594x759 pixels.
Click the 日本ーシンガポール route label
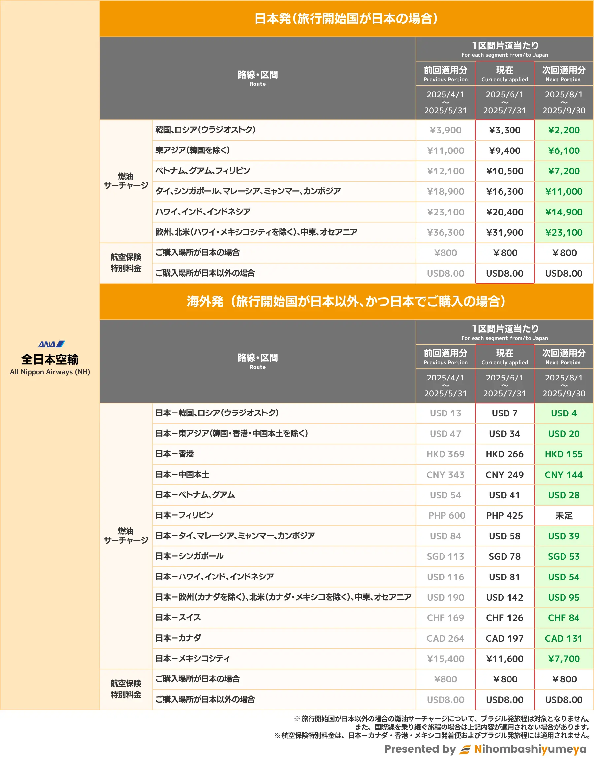(x=189, y=556)
